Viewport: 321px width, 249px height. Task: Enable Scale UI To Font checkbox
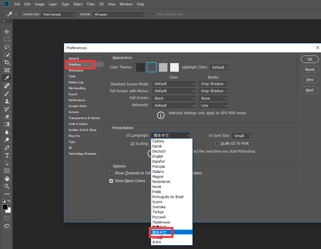point(217,143)
